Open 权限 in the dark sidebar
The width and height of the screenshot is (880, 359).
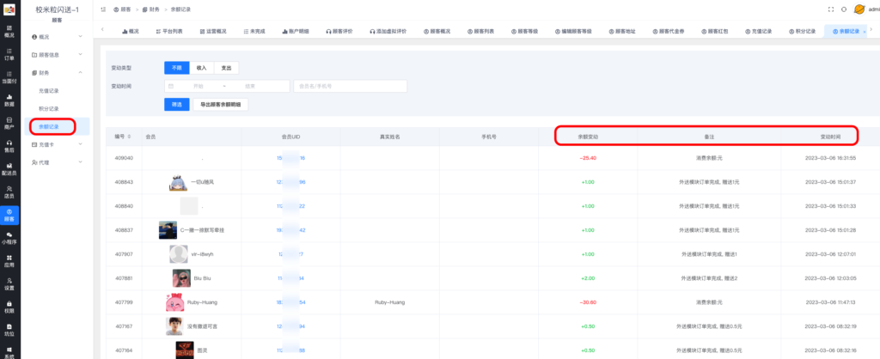tap(9, 307)
